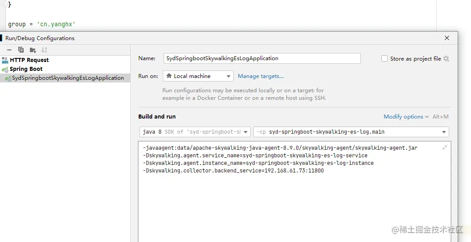Screen dimensions: 471x242
Task: Open the java 8 SDK dropdown
Action: (195, 132)
